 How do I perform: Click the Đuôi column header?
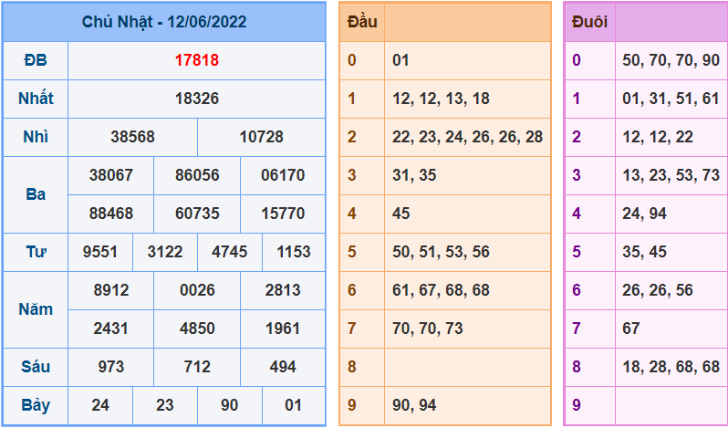click(x=589, y=22)
